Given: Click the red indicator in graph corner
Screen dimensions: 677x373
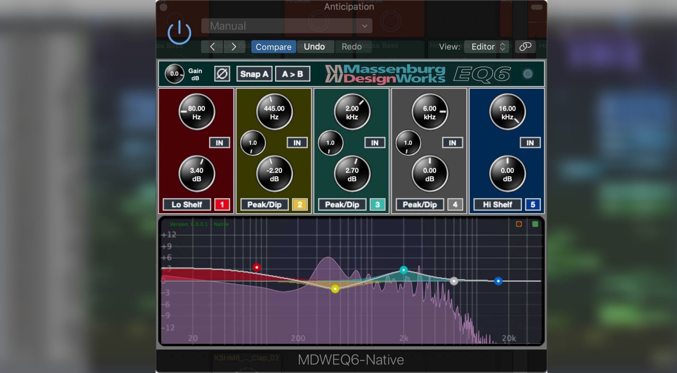Looking at the screenshot, I should [519, 224].
